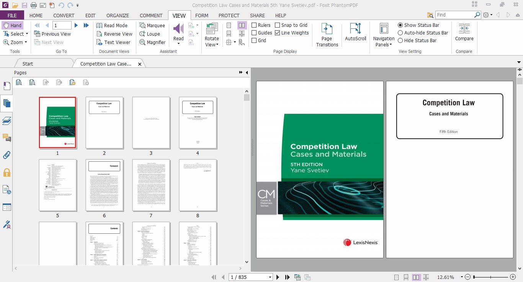Switch to the HOME ribbon tab

coord(36,15)
